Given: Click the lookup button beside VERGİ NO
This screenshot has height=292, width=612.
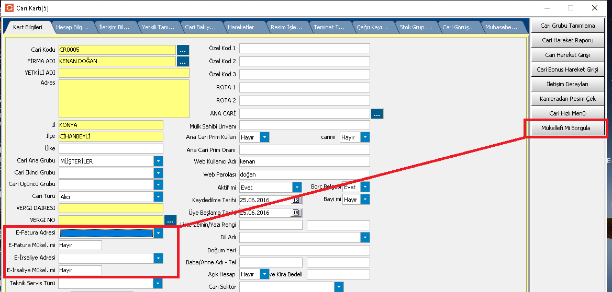Looking at the screenshot, I should pyautogui.click(x=171, y=220).
